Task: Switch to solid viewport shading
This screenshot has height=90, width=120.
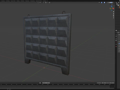Action: click(x=110, y=2)
